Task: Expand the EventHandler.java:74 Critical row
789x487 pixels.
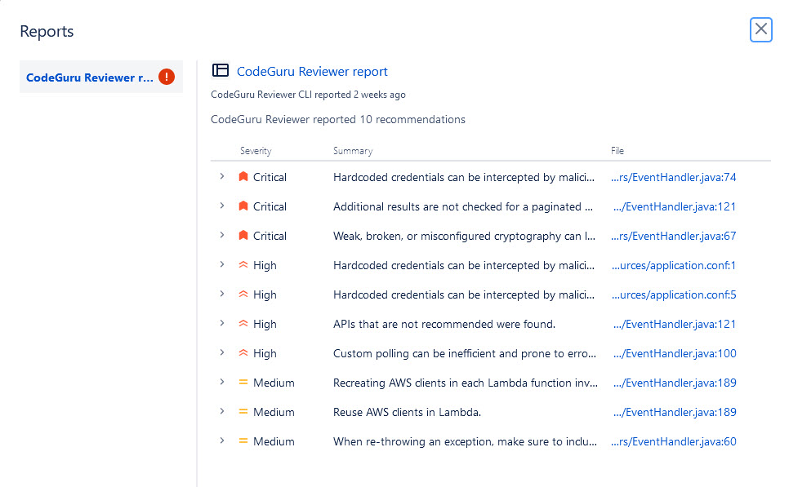Action: coord(222,176)
